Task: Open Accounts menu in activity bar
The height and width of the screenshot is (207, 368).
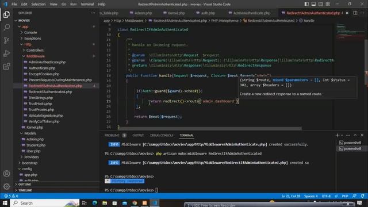Action: (6, 174)
